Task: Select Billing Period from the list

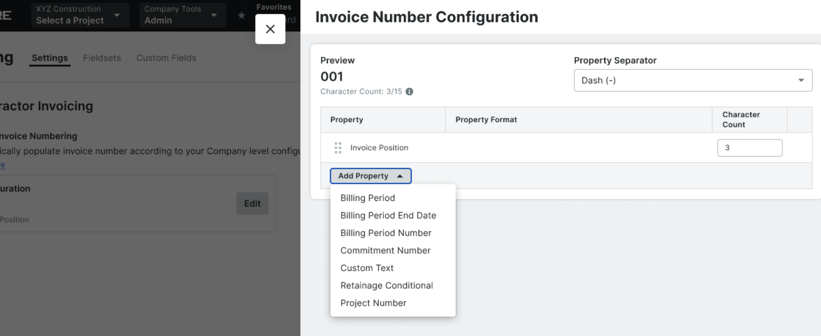Action: pos(367,198)
